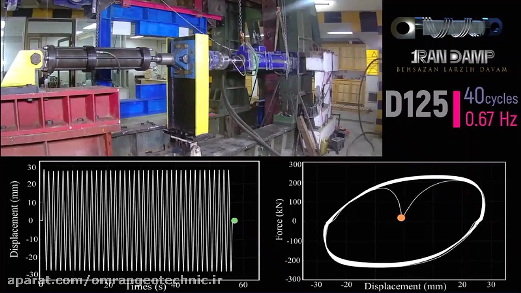Click the orange marker dot on hysteresis plot

(401, 218)
